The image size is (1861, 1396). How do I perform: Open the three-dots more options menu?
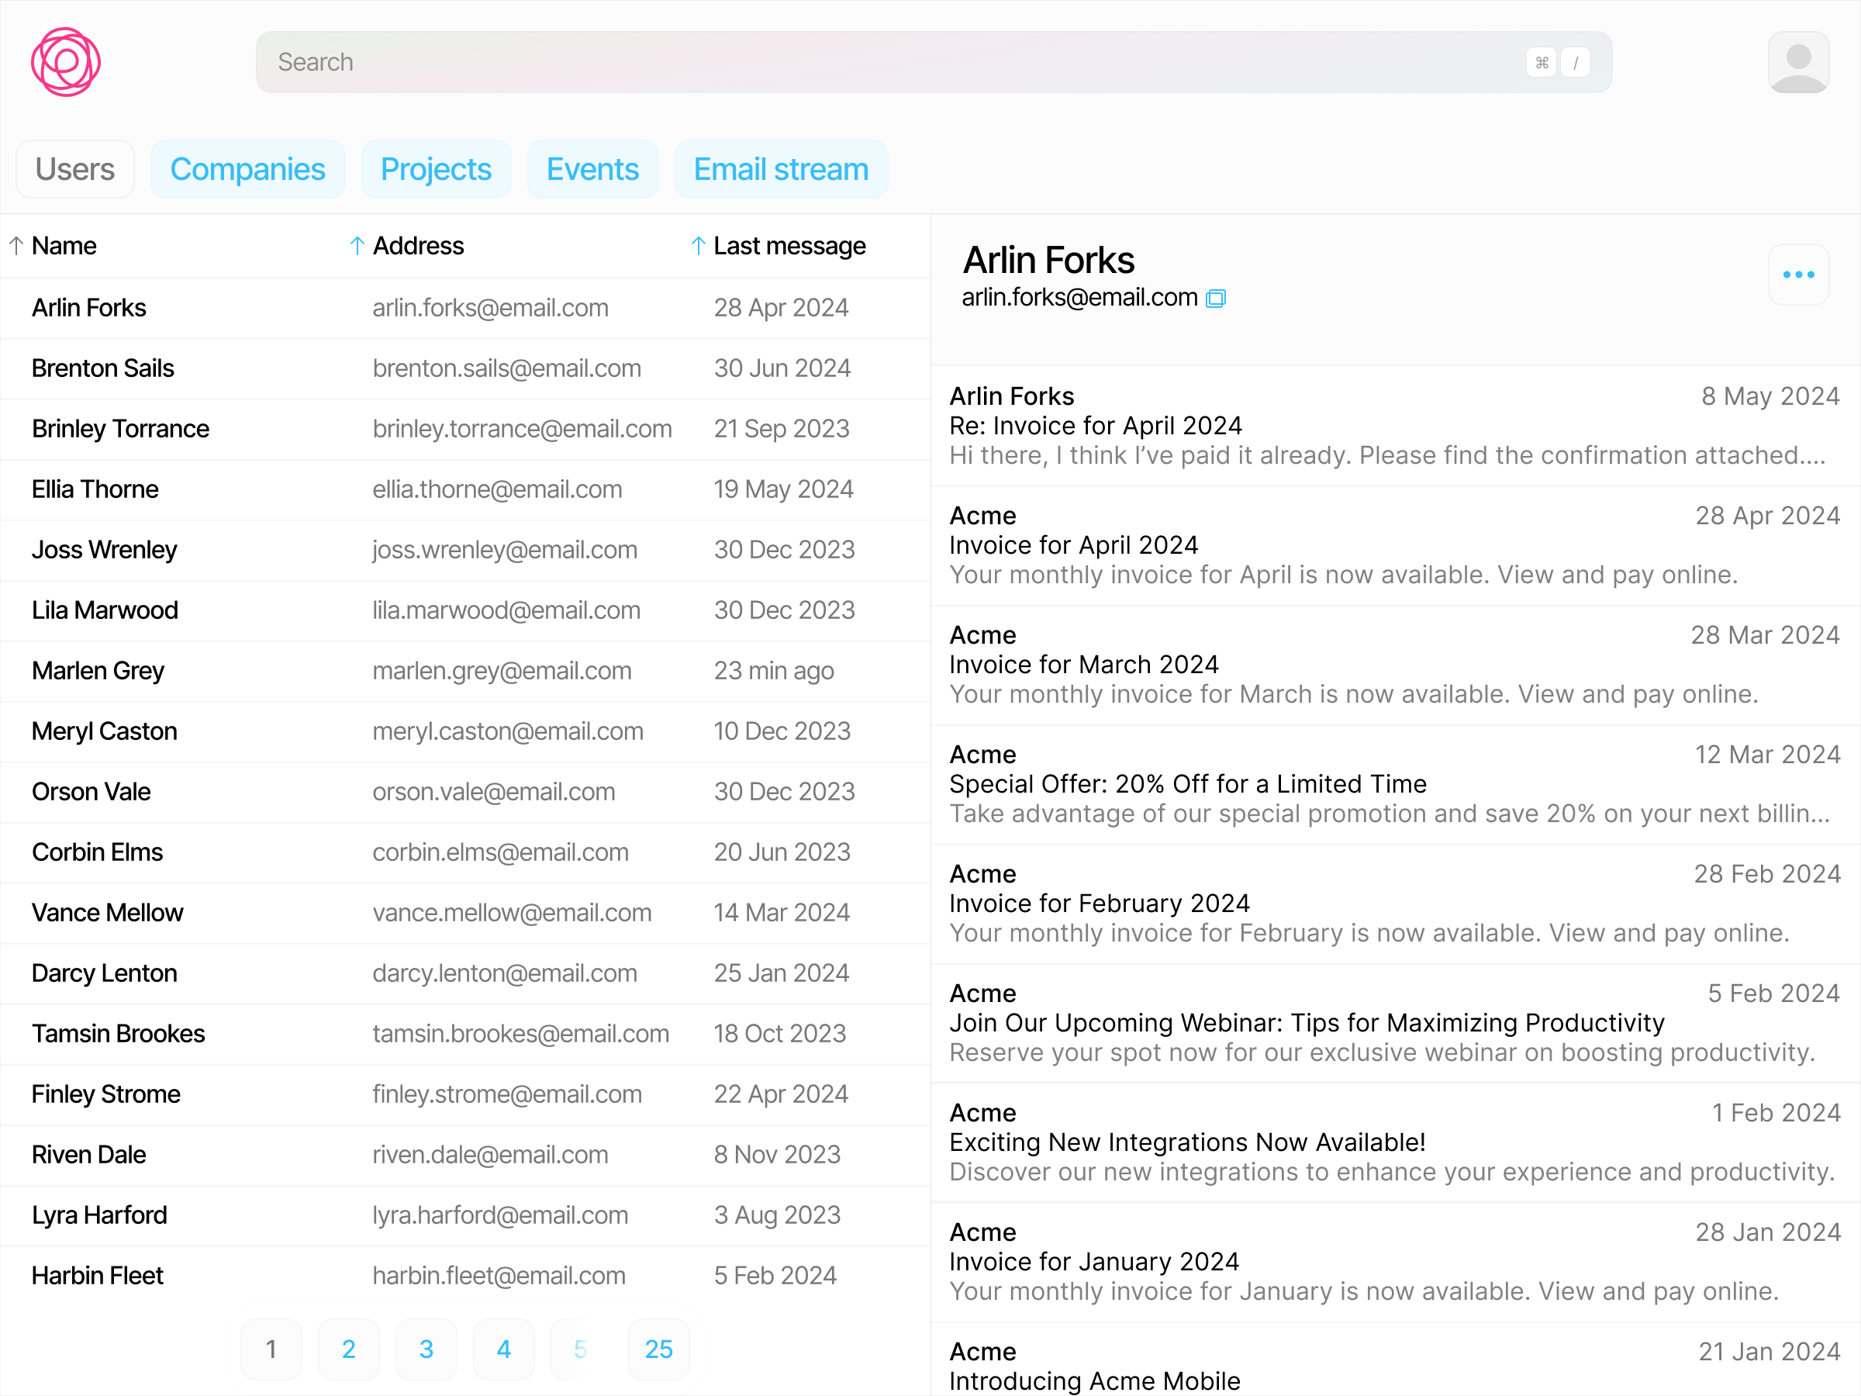1798,275
